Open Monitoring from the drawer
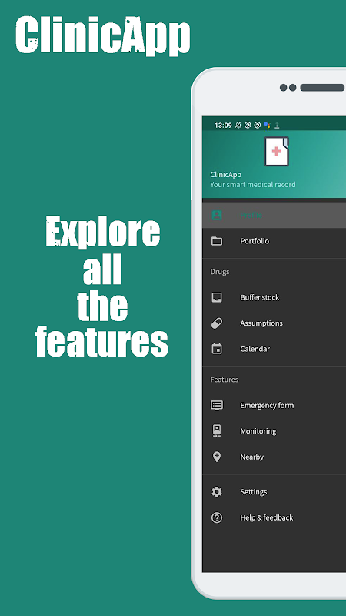The image size is (346, 616). point(274,431)
